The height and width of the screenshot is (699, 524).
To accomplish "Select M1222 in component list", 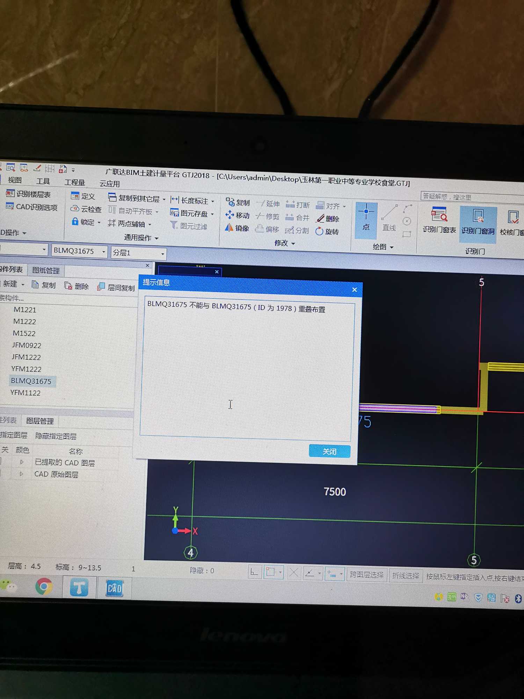I will (x=24, y=322).
